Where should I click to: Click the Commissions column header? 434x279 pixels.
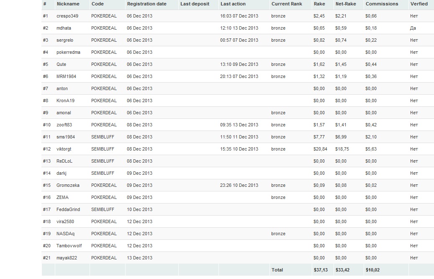click(x=382, y=4)
